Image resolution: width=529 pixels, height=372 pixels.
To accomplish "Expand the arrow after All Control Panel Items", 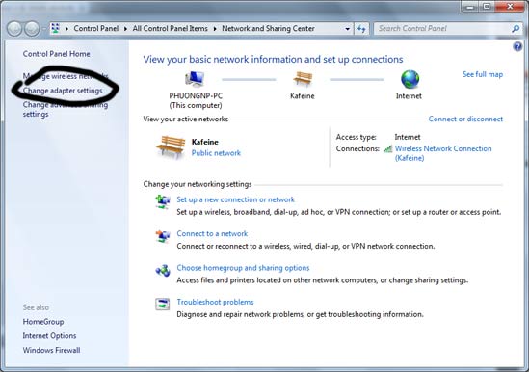I will (x=215, y=29).
